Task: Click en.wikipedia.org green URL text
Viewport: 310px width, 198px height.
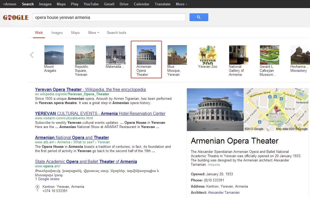Action: coord(72,94)
